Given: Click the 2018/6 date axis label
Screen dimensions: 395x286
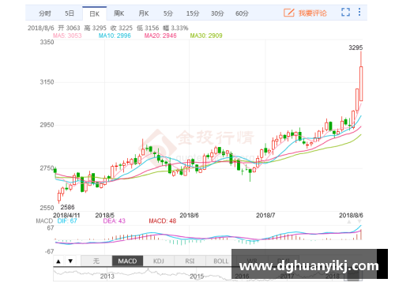Looking at the screenshot, I should coord(189,216).
